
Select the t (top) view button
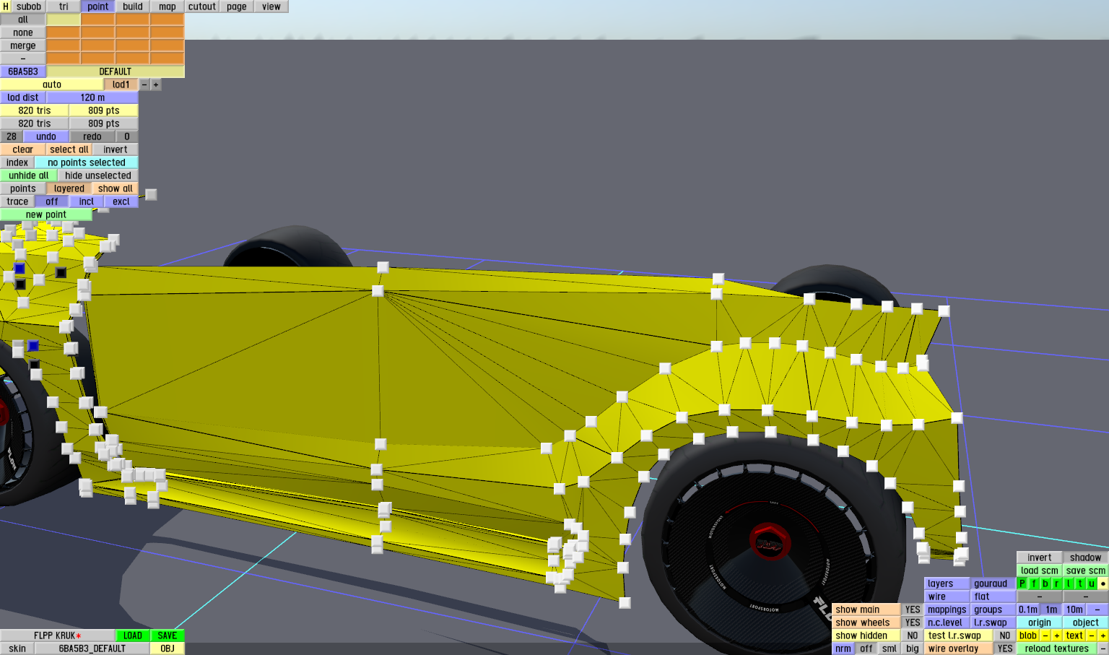coord(1080,584)
